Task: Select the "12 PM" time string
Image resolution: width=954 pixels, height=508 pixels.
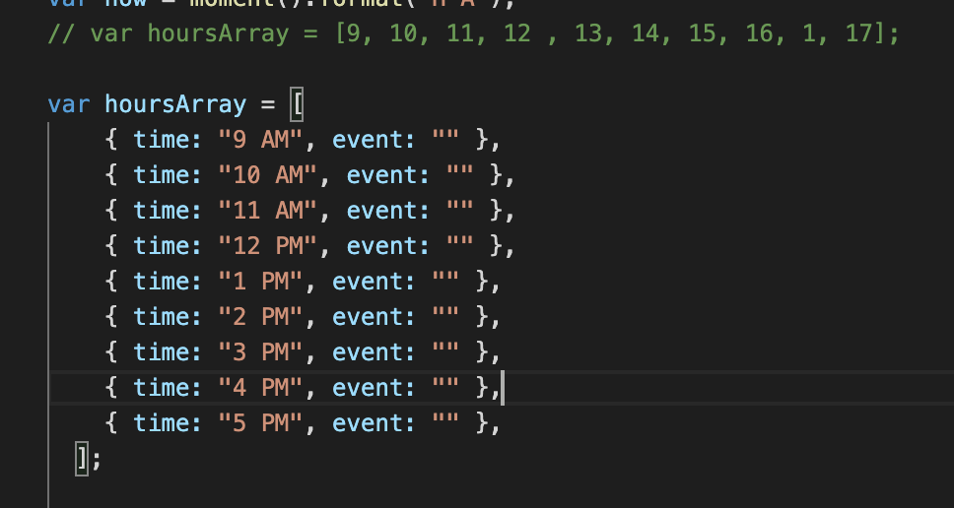Action: (x=268, y=246)
